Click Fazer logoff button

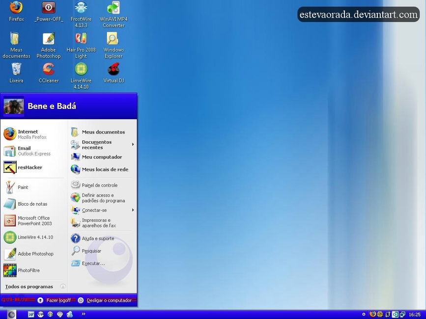point(55,300)
